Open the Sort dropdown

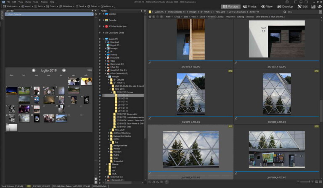(x=186, y=17)
